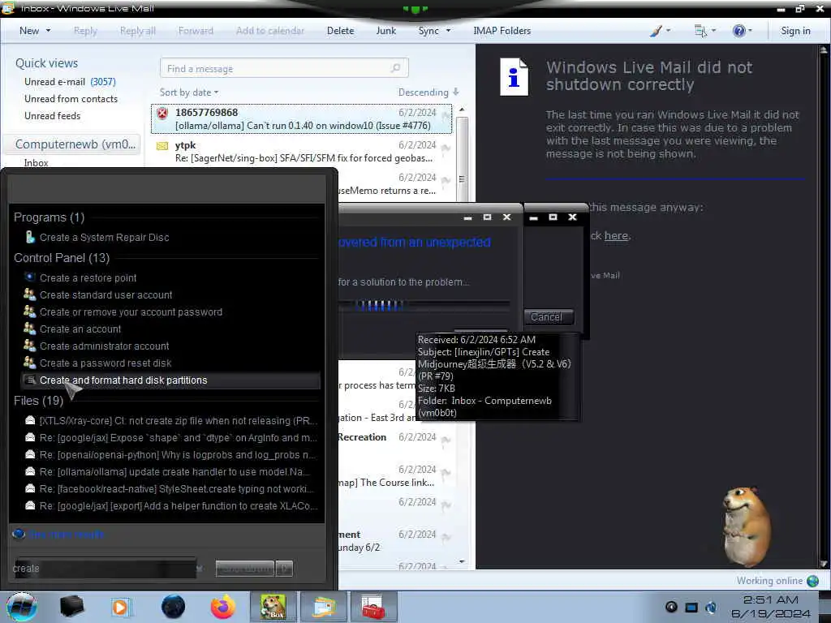Select Unread feeds quick view
Viewport: 831px width, 623px height.
[x=53, y=115]
